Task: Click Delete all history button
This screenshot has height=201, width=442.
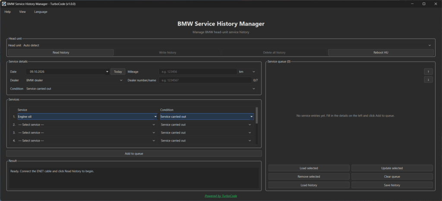Action: pyautogui.click(x=274, y=52)
